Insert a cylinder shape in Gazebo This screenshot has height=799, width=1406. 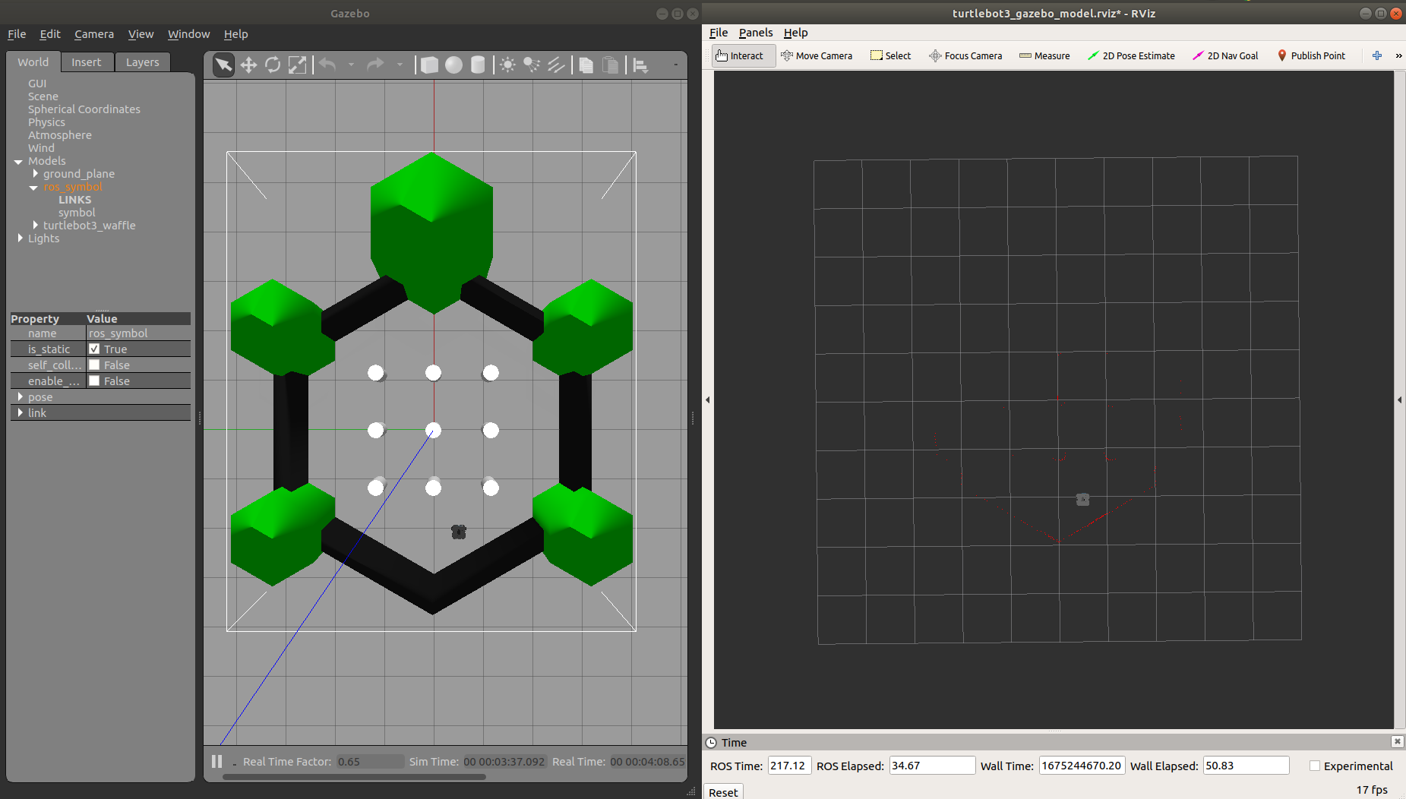tap(478, 65)
